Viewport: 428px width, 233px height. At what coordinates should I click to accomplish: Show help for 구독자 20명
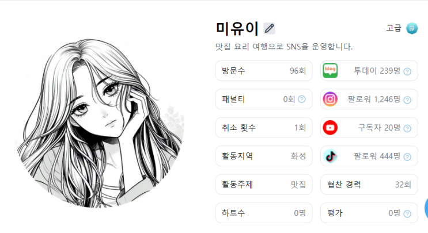click(x=407, y=128)
